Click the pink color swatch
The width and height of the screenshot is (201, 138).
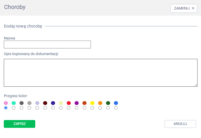(6, 103)
